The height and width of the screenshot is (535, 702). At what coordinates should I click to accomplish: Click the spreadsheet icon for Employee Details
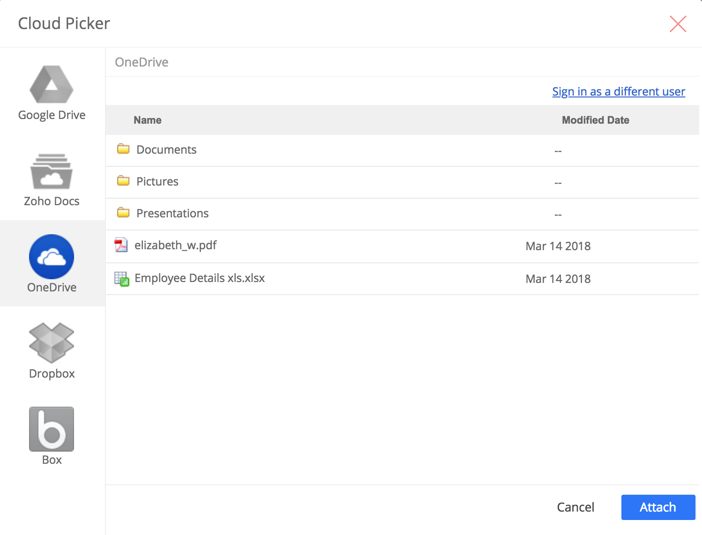(121, 279)
